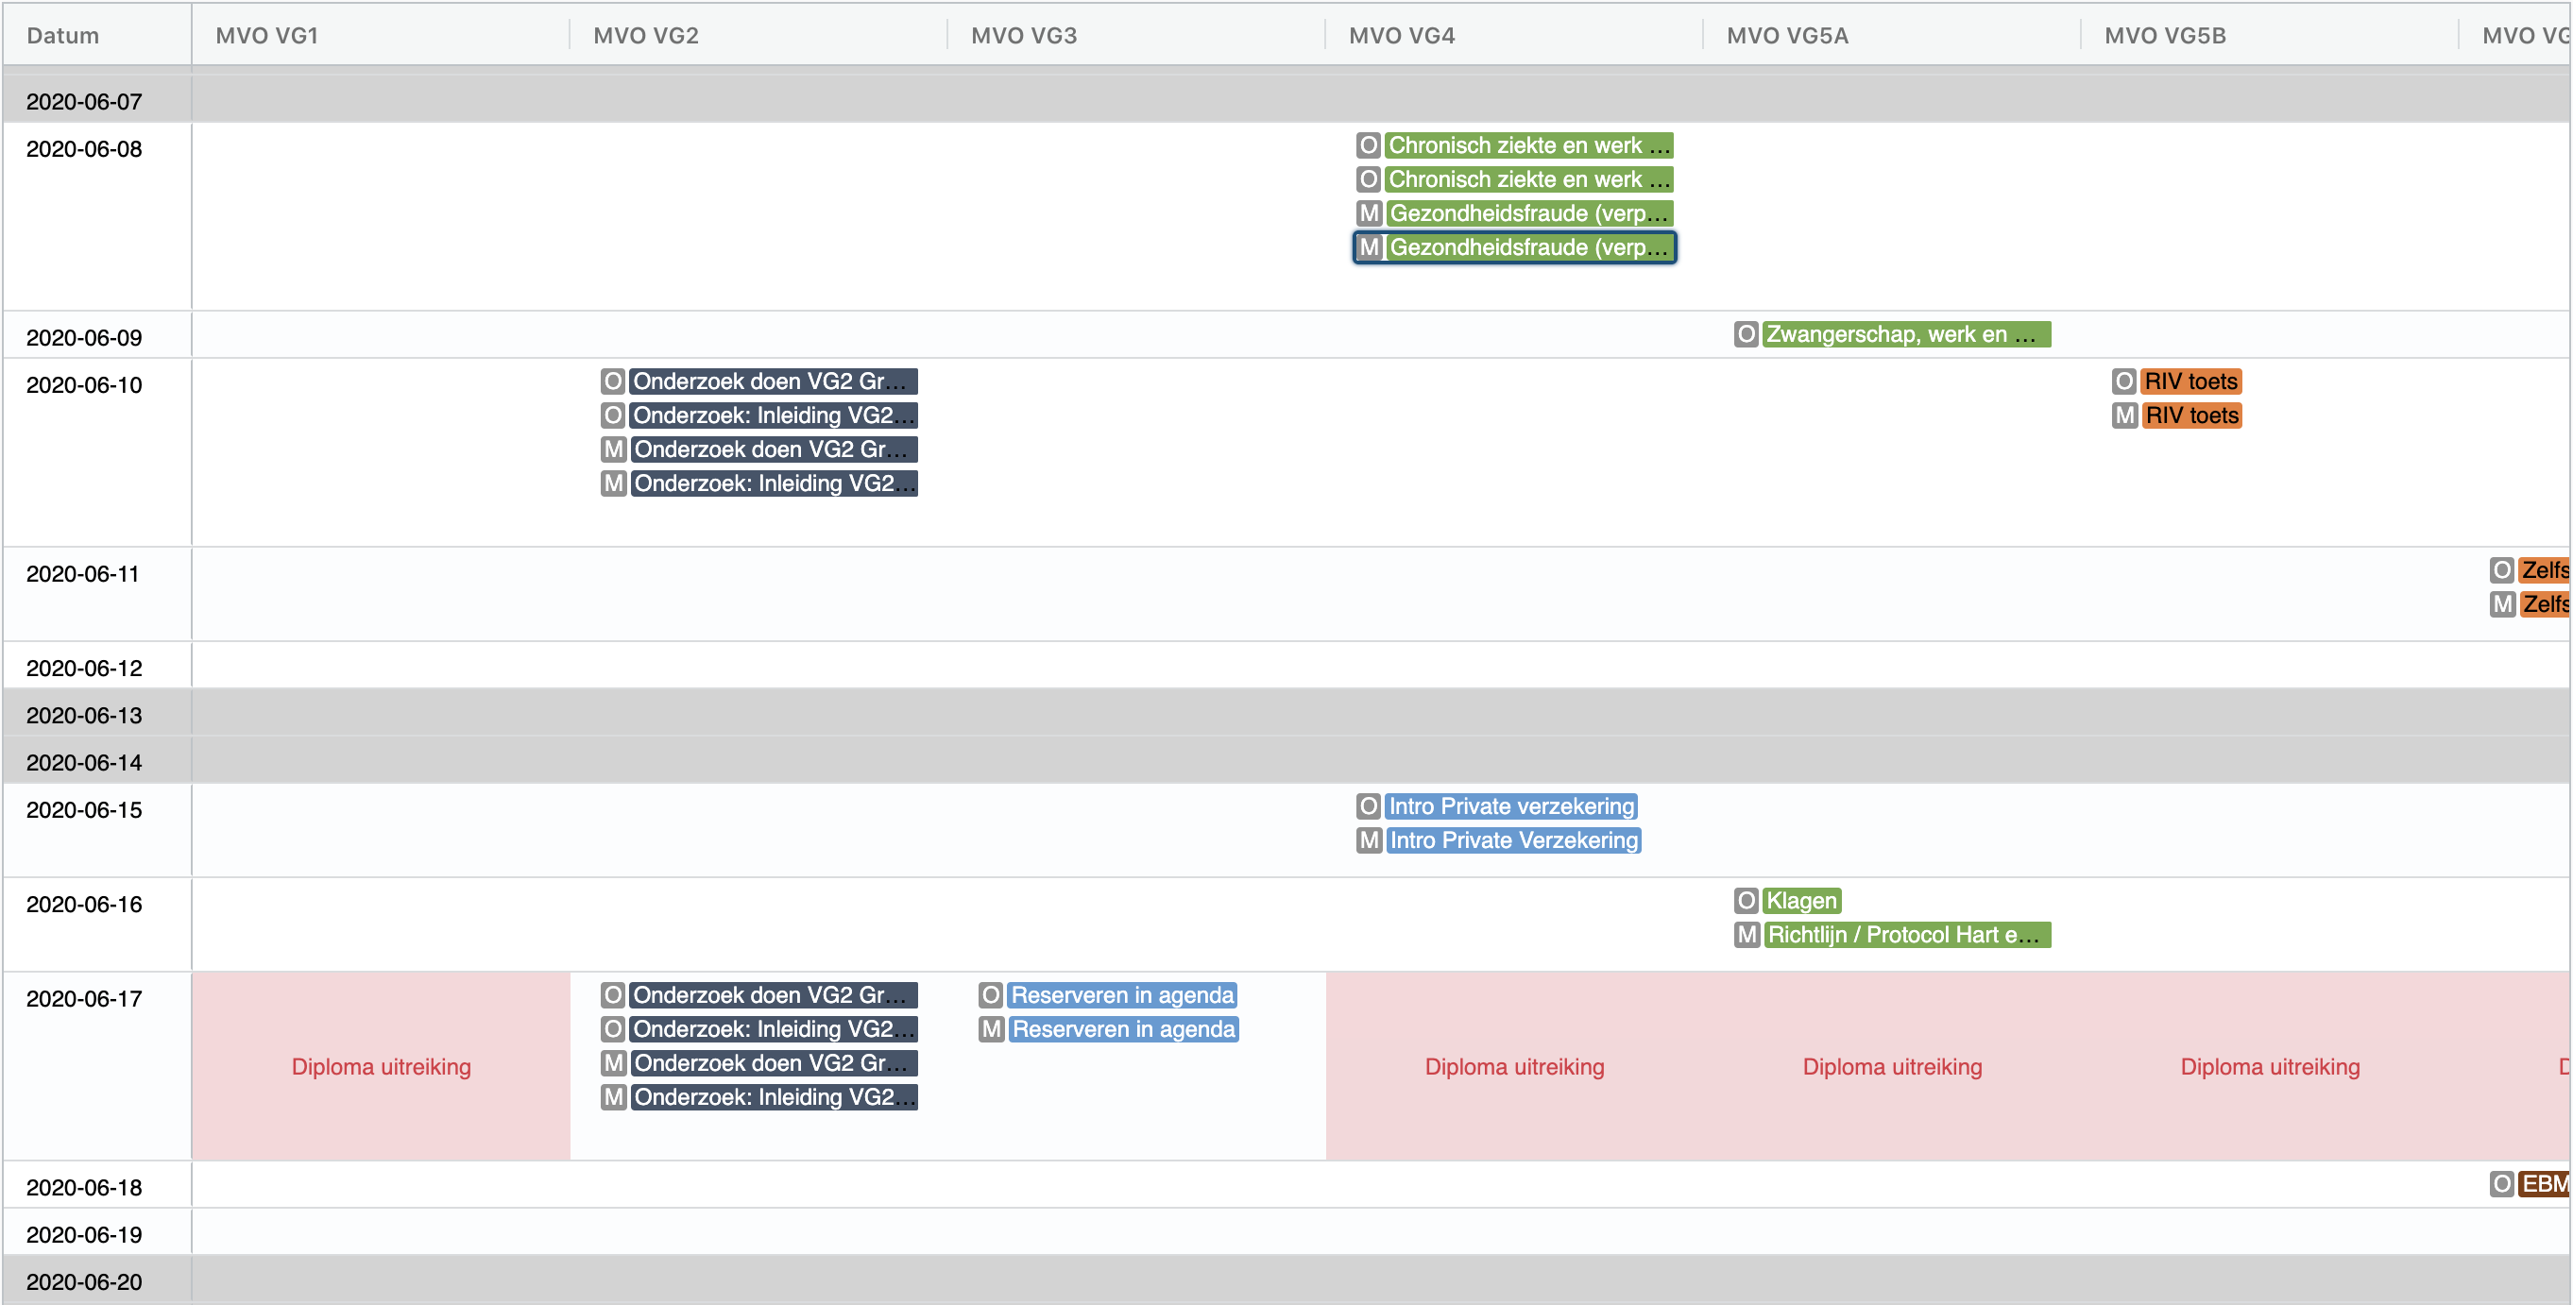This screenshot has width=2573, height=1305.
Task: Open the M Zelfs event on 2020-06-11
Action: click(x=2529, y=604)
